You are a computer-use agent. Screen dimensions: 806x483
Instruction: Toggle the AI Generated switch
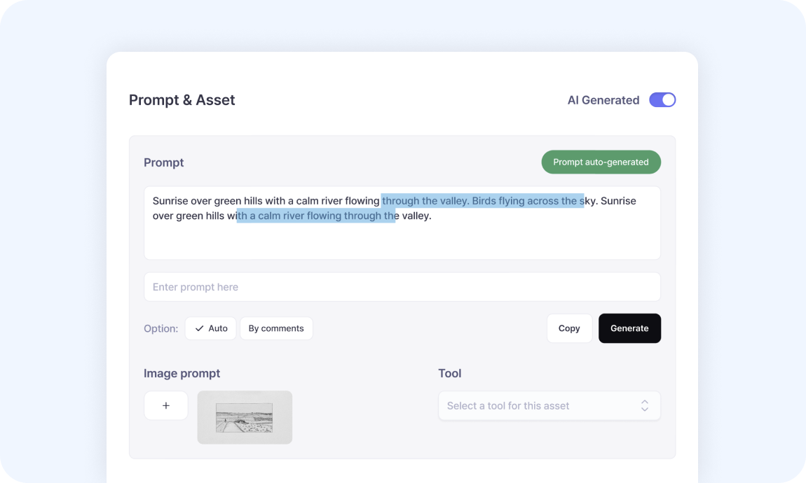[x=662, y=100]
